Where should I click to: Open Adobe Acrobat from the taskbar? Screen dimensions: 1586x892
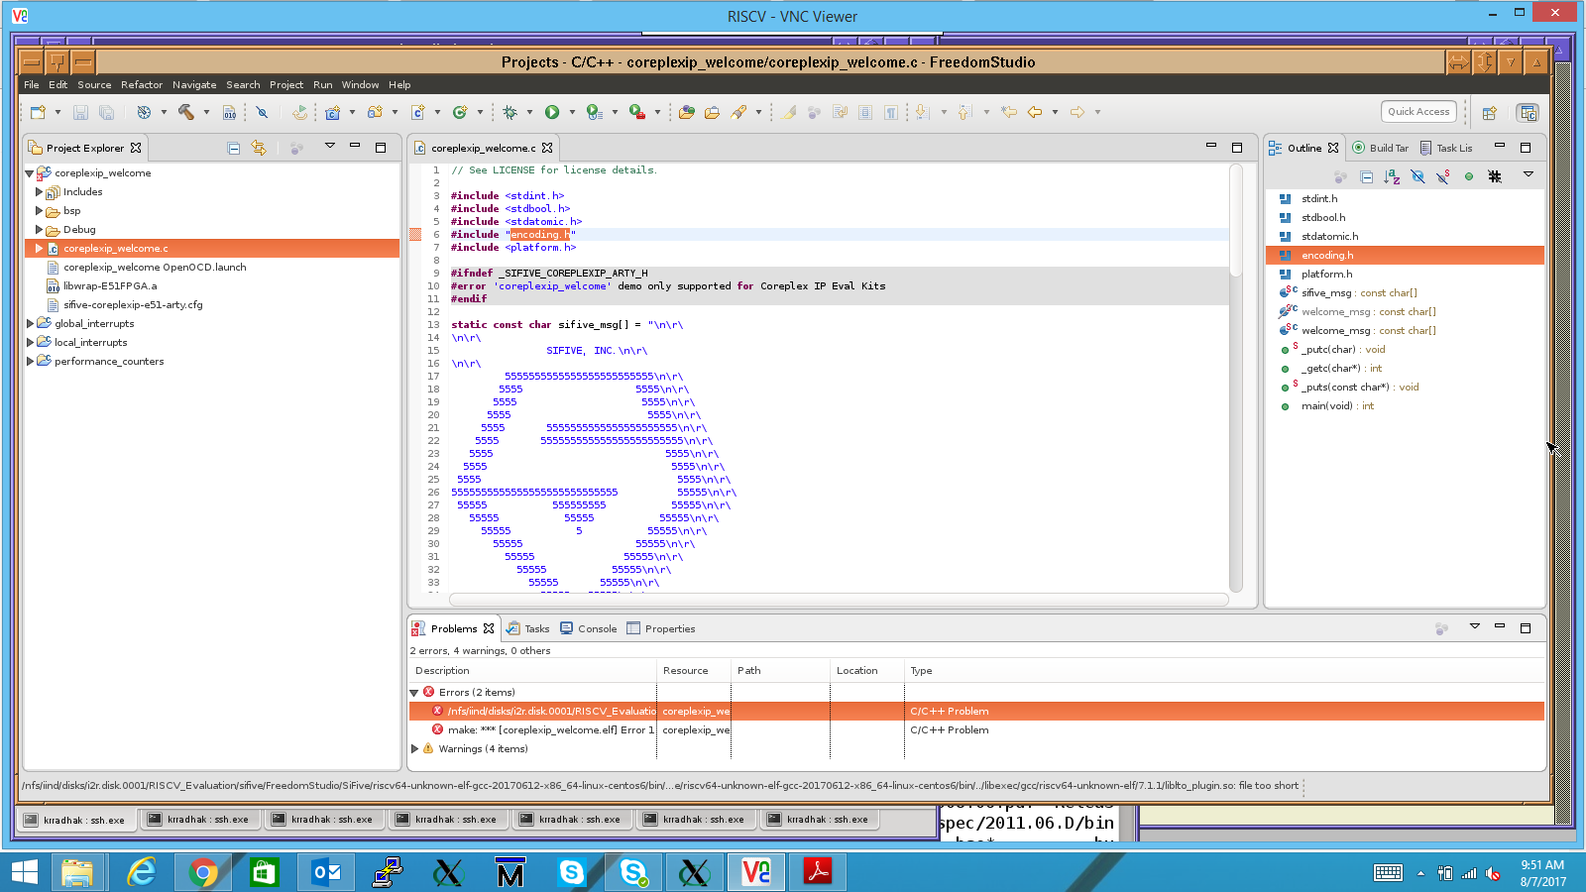[x=817, y=872]
